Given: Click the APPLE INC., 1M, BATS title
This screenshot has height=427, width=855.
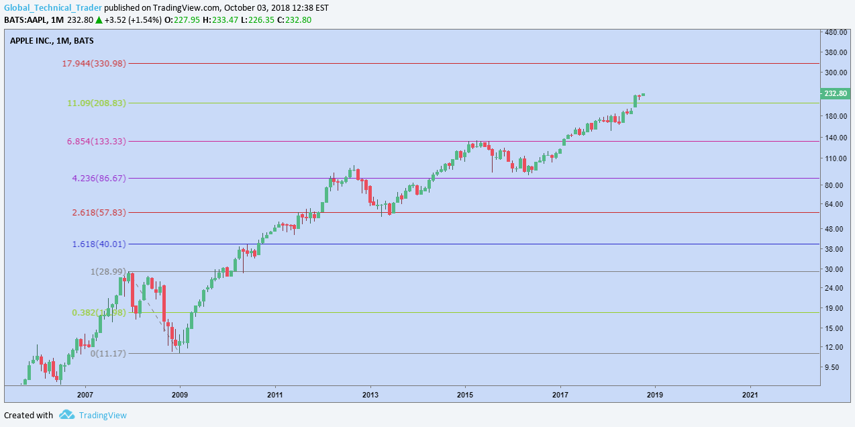Looking at the screenshot, I should (x=52, y=40).
